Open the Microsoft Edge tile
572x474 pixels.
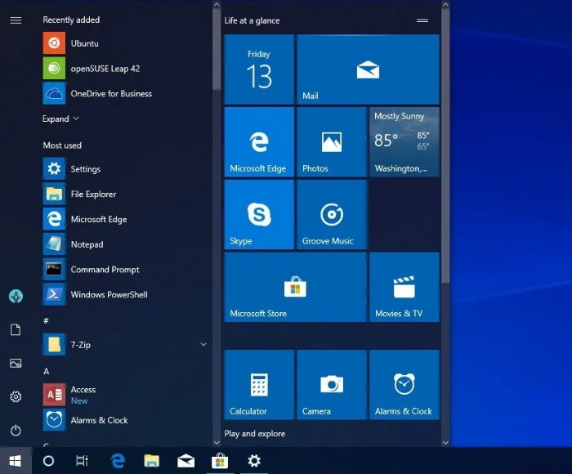coord(259,142)
